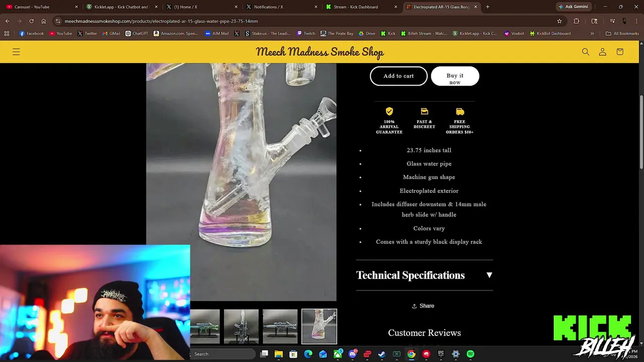This screenshot has height=362, width=644.
Task: Open the Voxbot bookmark
Action: coord(514,34)
